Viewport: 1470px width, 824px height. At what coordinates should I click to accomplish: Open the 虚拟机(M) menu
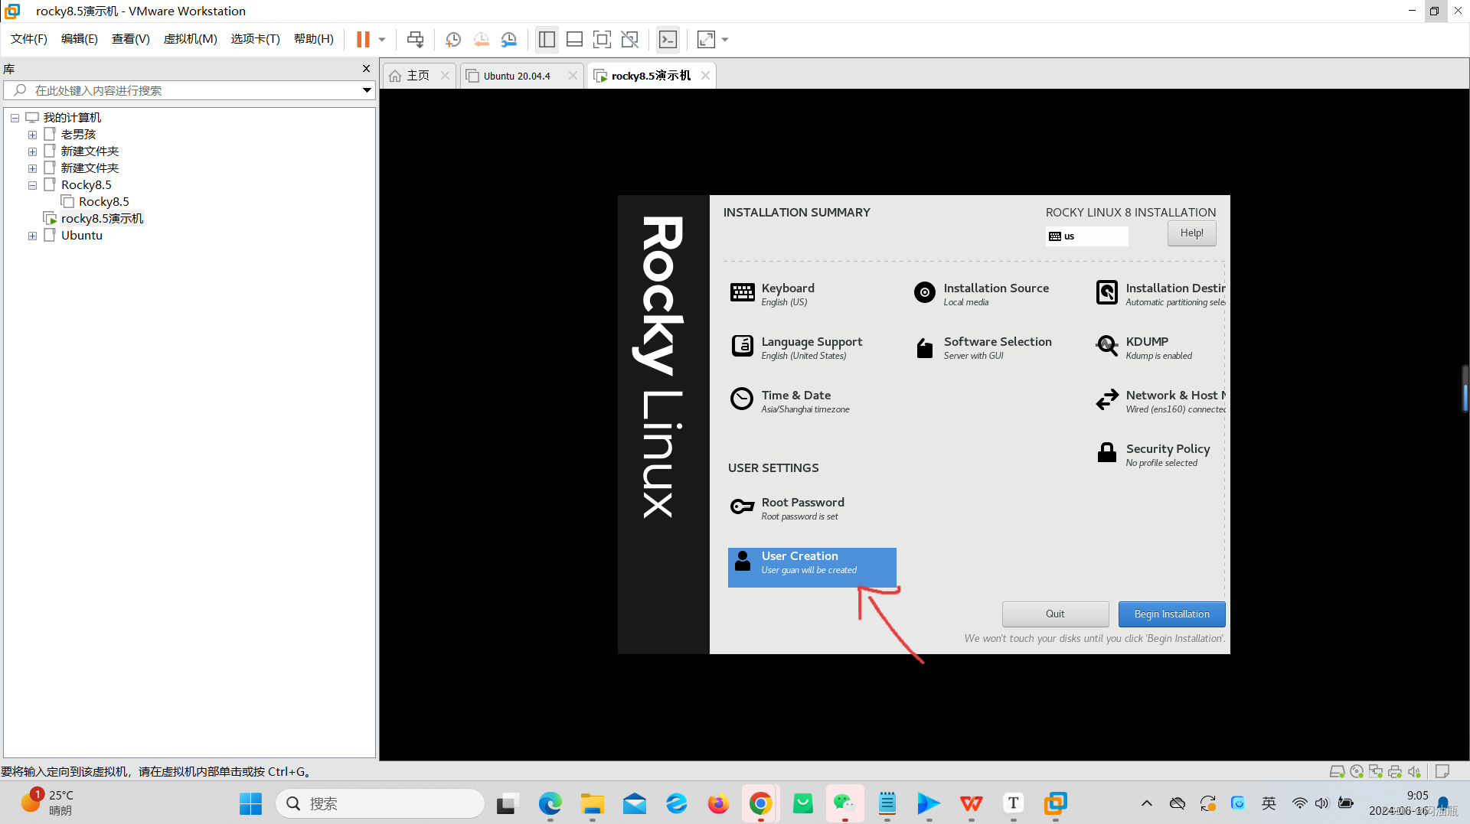pos(191,39)
